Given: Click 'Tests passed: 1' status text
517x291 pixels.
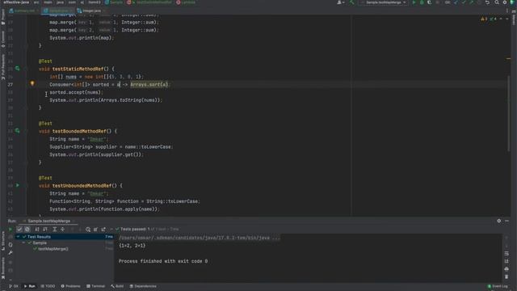Looking at the screenshot, I should point(135,229).
